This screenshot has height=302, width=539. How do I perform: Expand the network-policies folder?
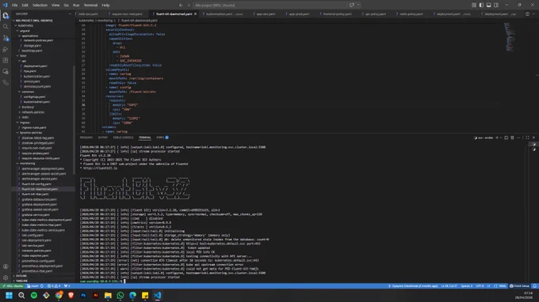[x=32, y=112]
